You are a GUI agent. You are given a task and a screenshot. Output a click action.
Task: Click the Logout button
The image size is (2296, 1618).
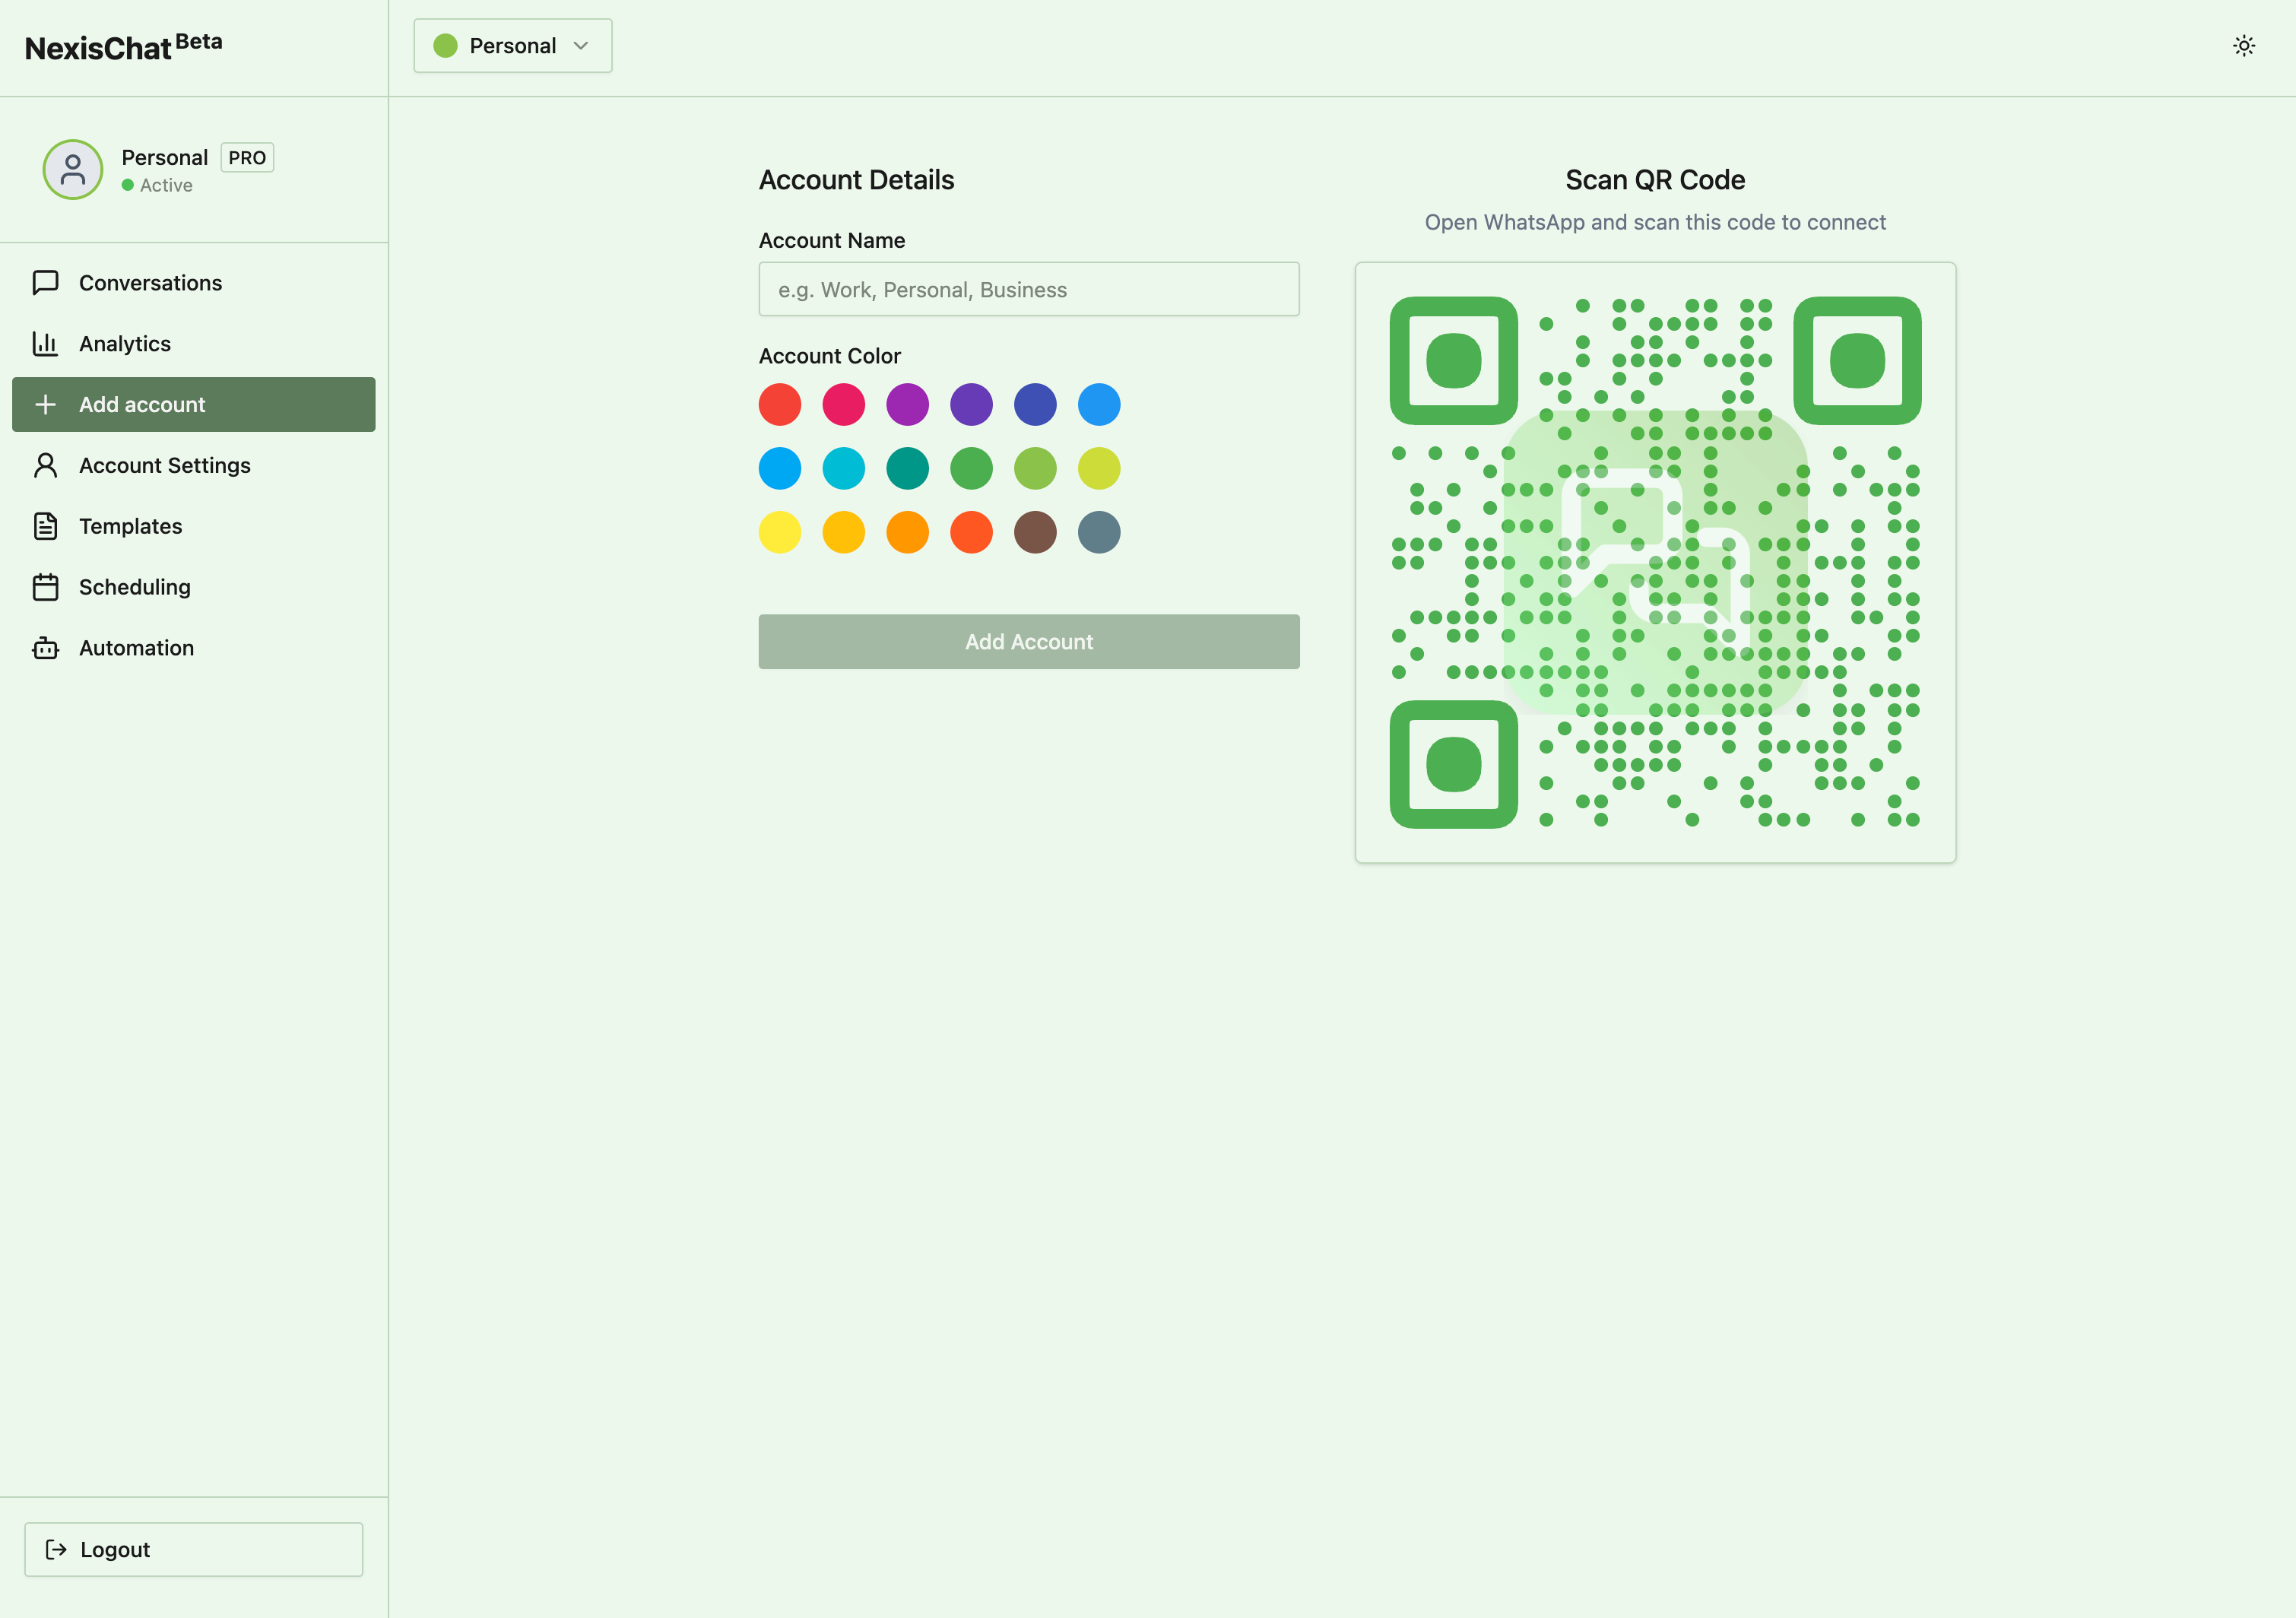coord(194,1549)
